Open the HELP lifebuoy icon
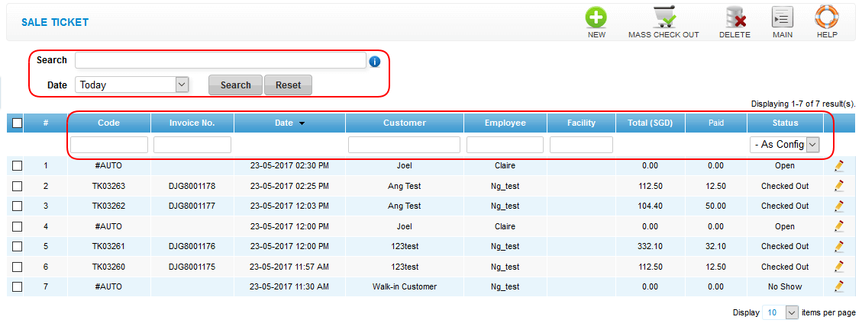This screenshot has width=862, height=323. click(826, 18)
